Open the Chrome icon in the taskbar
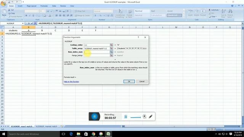This screenshot has width=244, height=137. [93, 134]
